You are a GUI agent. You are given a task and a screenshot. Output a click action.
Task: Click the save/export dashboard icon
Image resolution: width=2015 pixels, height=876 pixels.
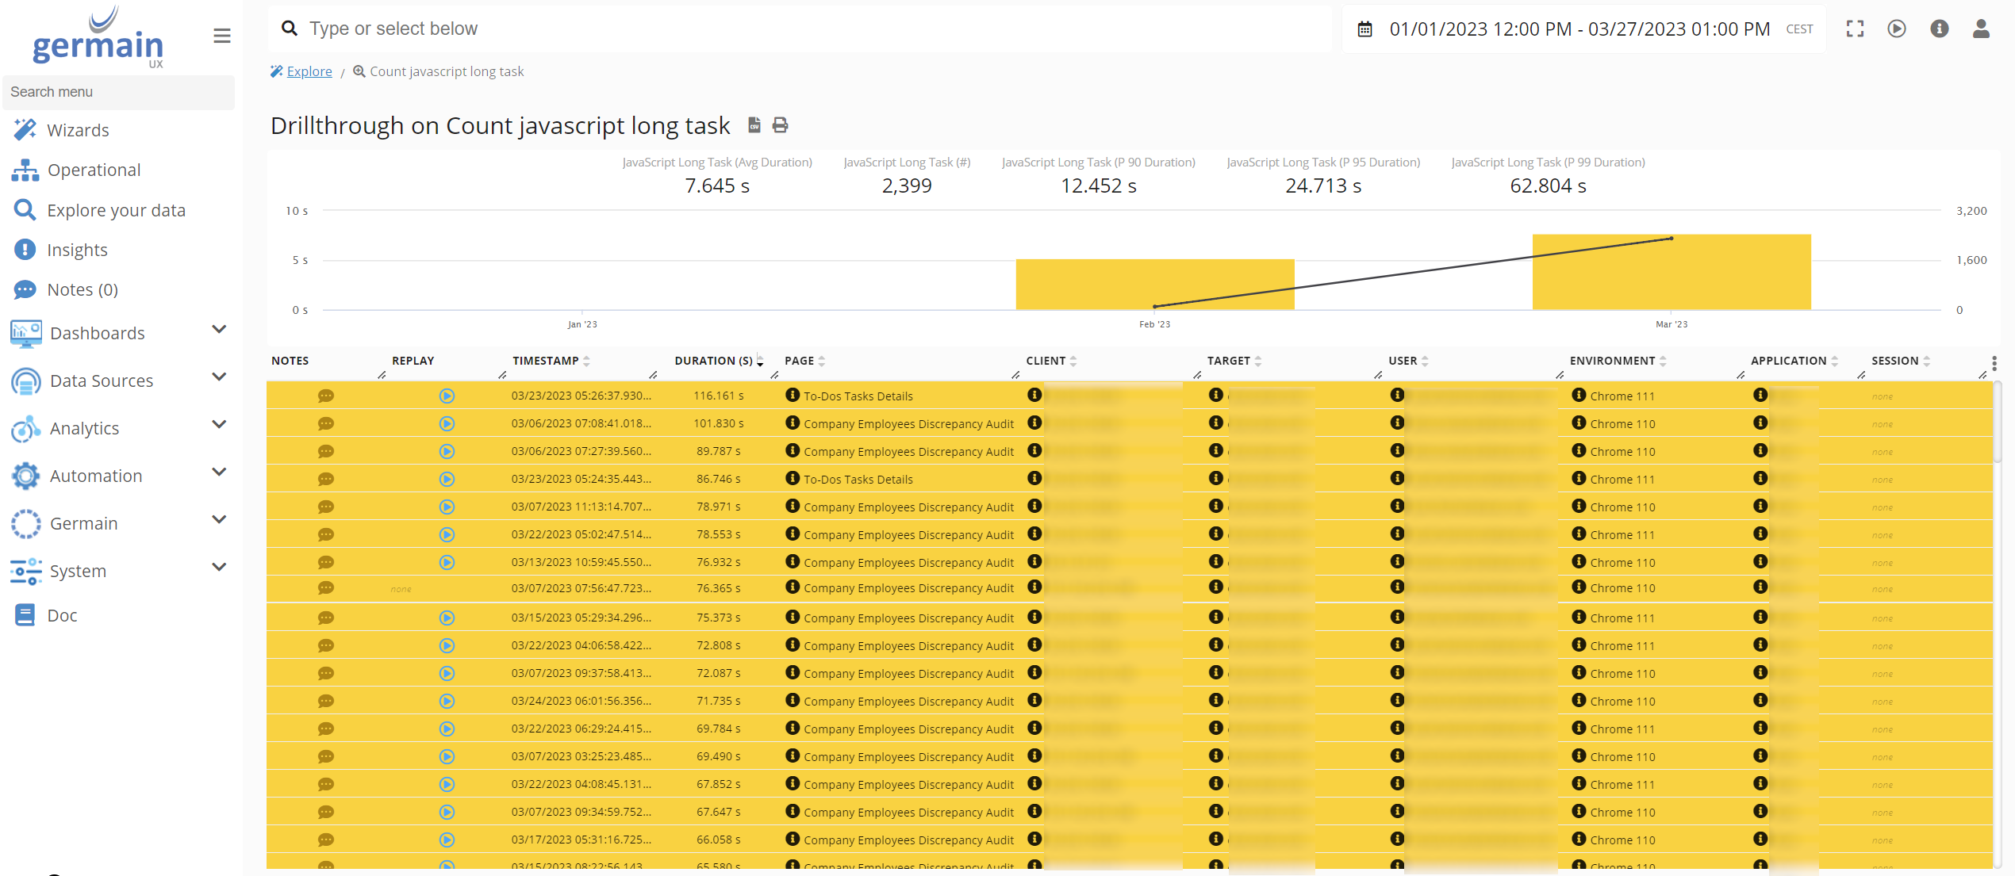coord(752,124)
